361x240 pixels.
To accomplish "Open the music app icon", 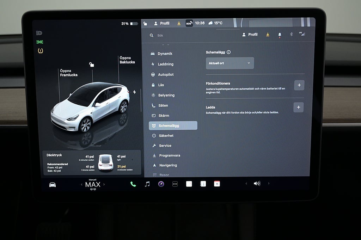I will pyautogui.click(x=147, y=184).
